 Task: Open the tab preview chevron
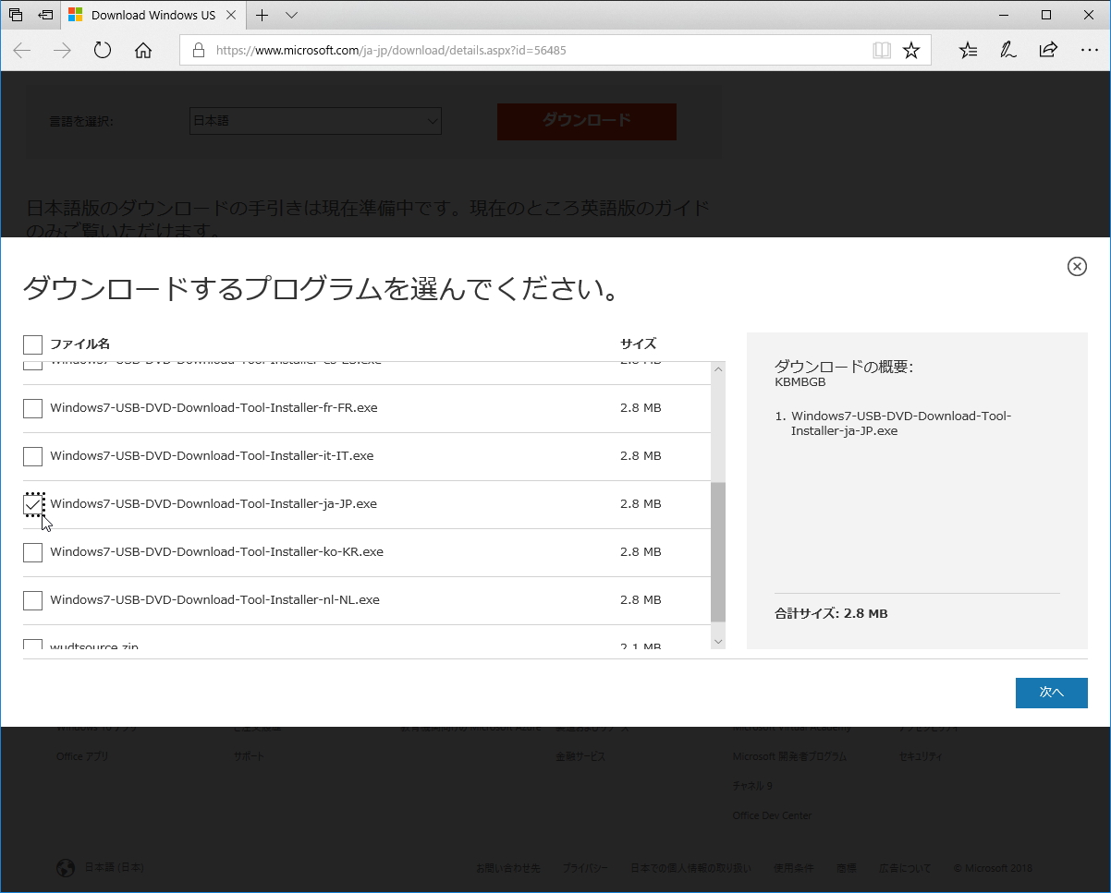pyautogui.click(x=290, y=16)
